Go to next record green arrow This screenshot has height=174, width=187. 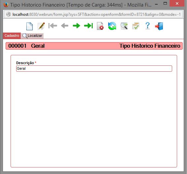[x=77, y=26]
